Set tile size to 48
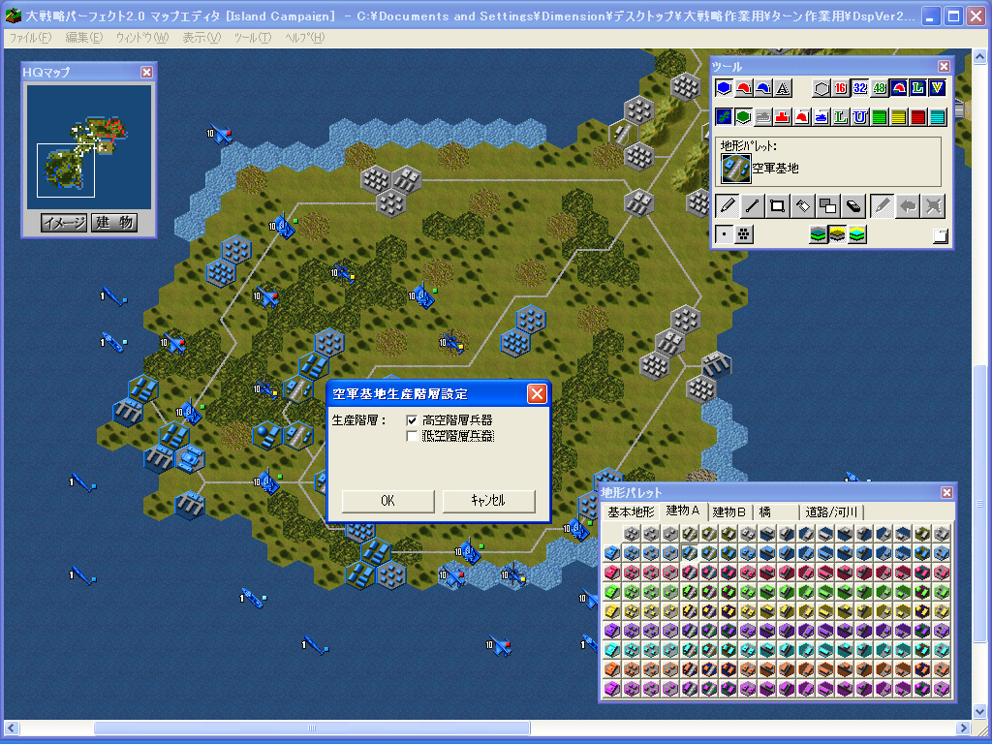 tap(879, 88)
